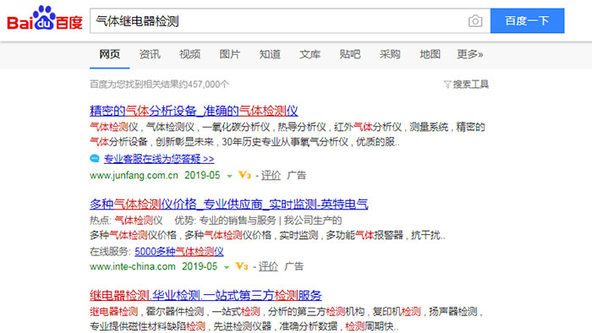Open 专业客服在线为您答疑 link
The width and height of the screenshot is (592, 333).
pos(159,159)
